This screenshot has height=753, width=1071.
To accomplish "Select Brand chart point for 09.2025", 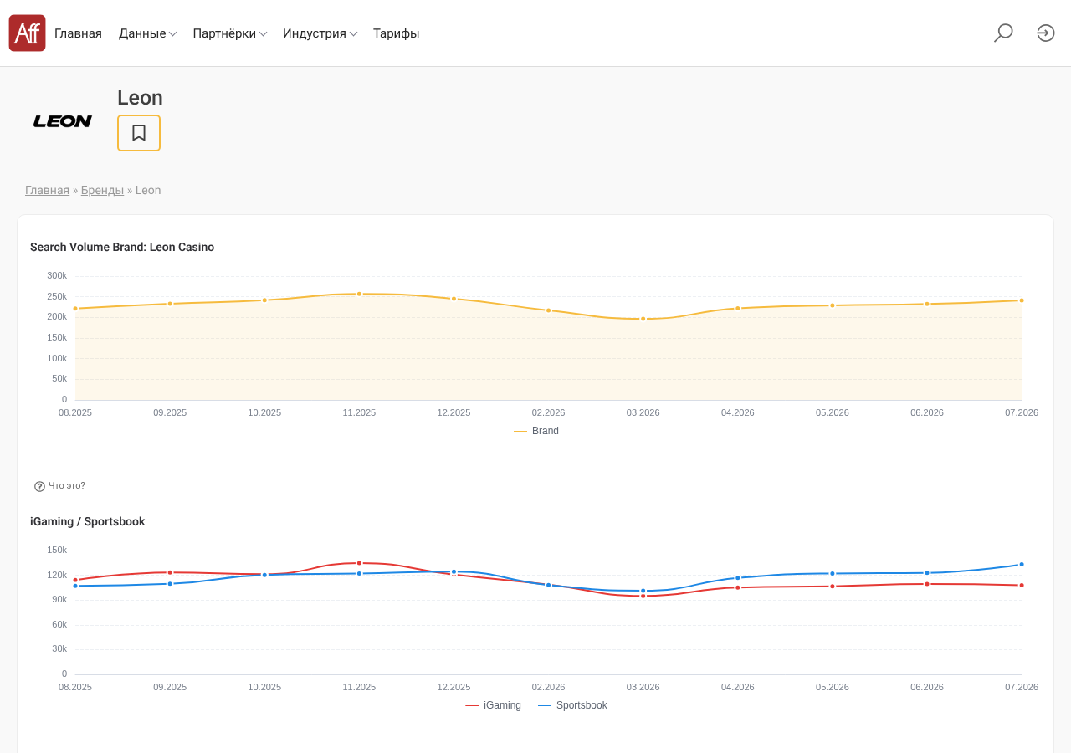I will pos(170,304).
